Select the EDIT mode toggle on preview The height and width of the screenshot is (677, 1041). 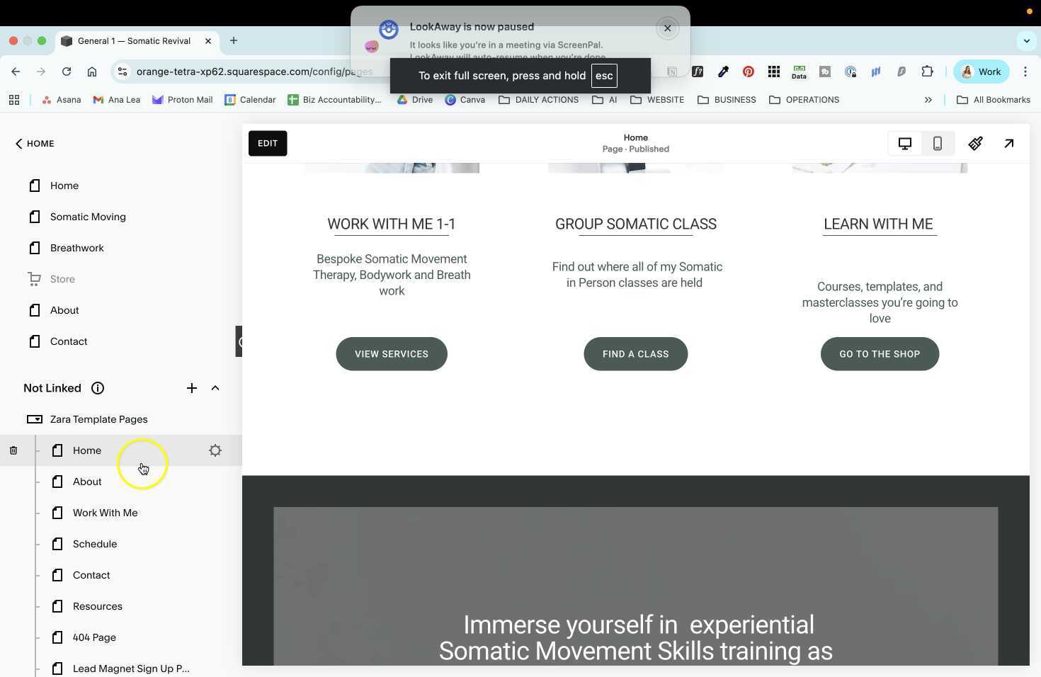[x=267, y=143]
